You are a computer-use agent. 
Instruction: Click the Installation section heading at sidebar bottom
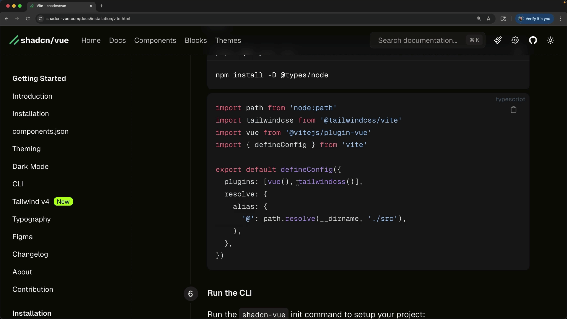point(32,313)
